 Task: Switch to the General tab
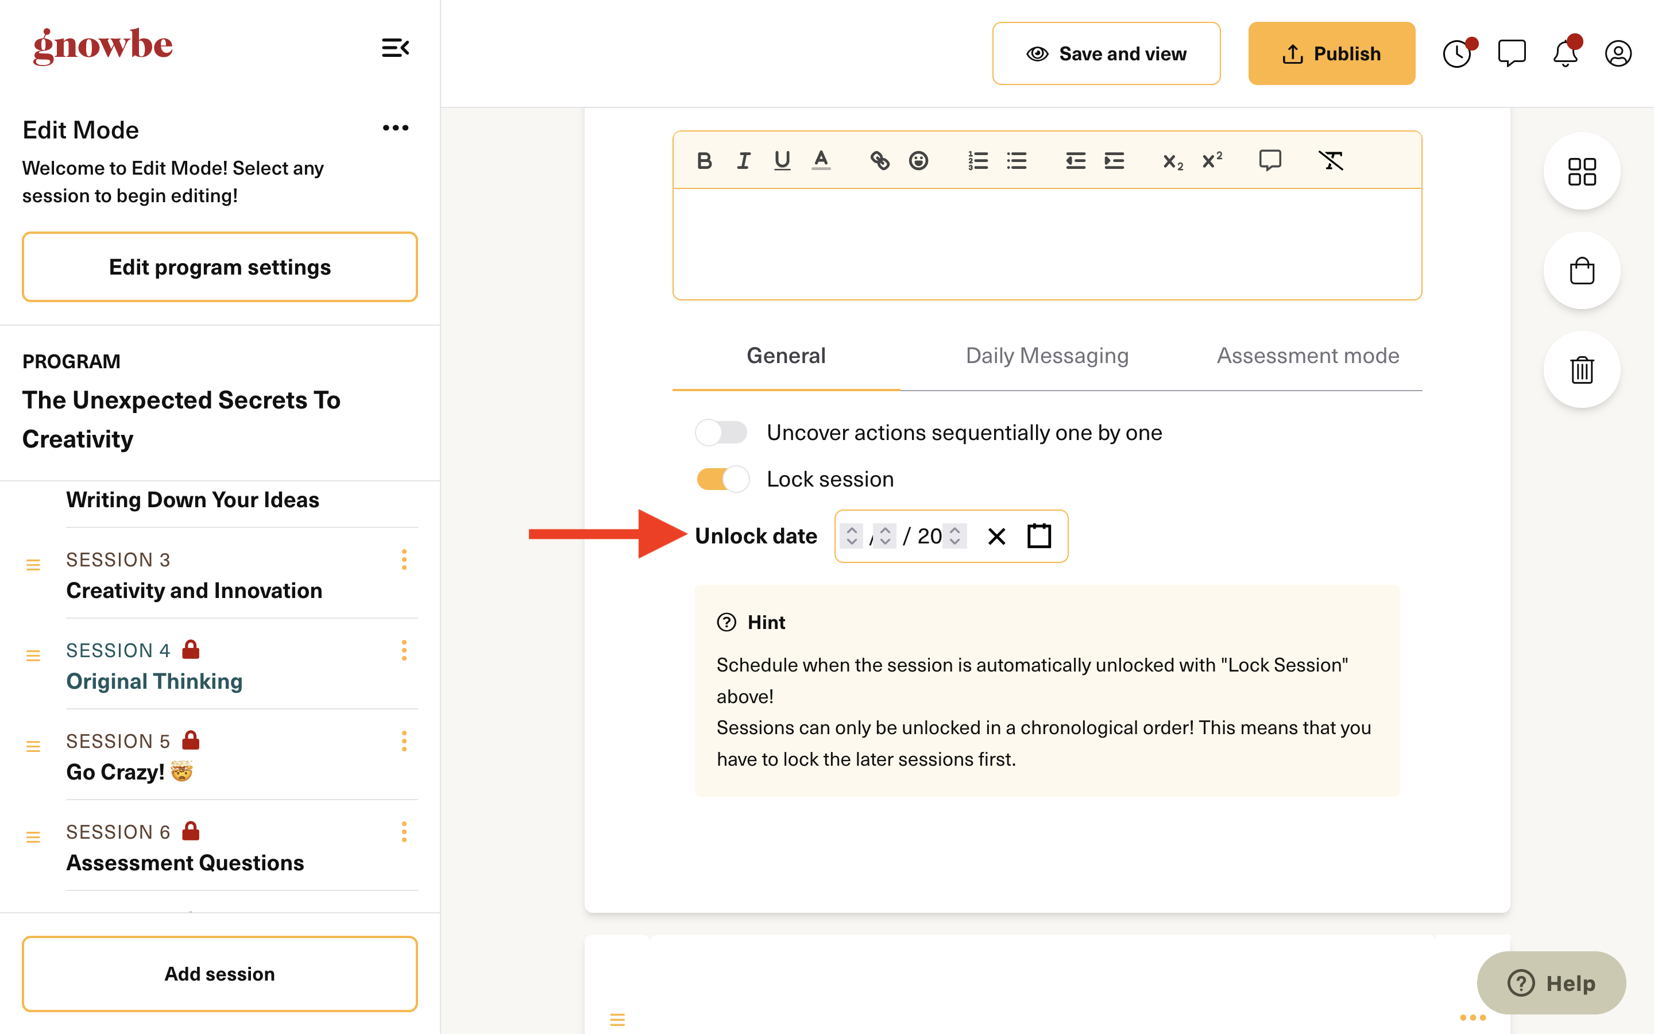point(786,356)
